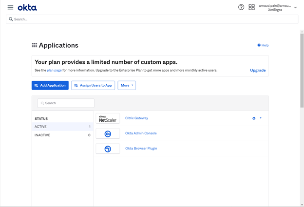This screenshot has width=304, height=207.
Task: Open the hamburger navigation menu
Action: pos(10,7)
